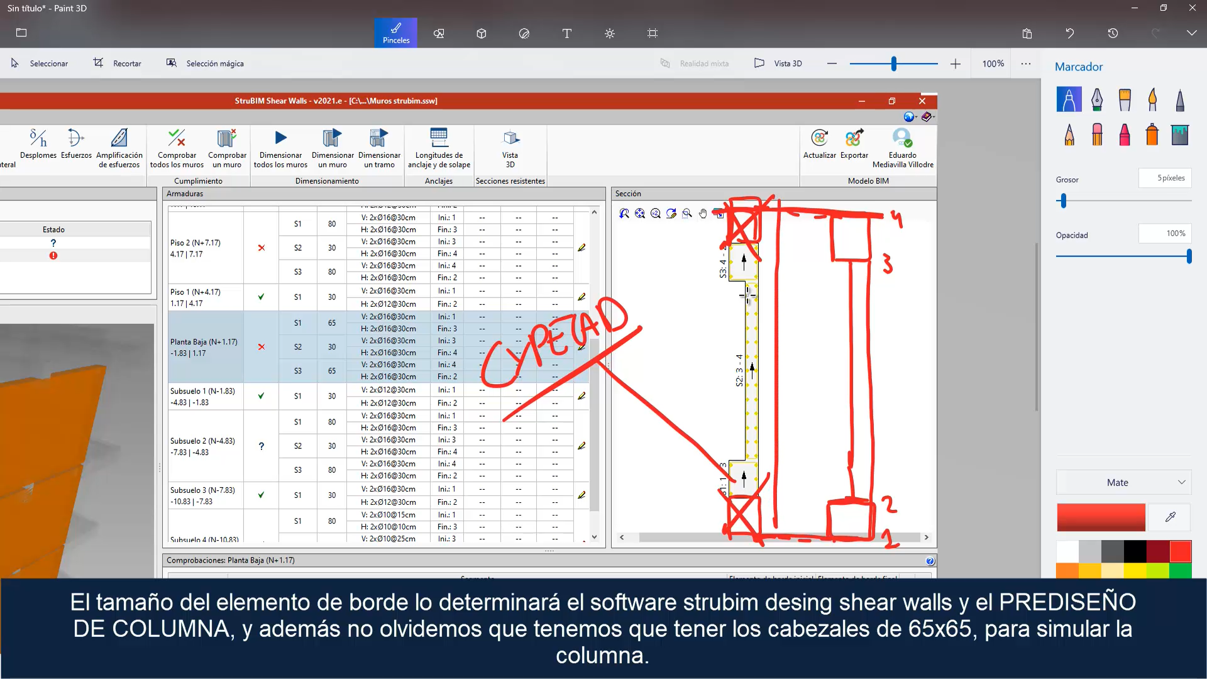Enable Selección mágica tool
Screen dimensions: 1207x679
pos(205,63)
